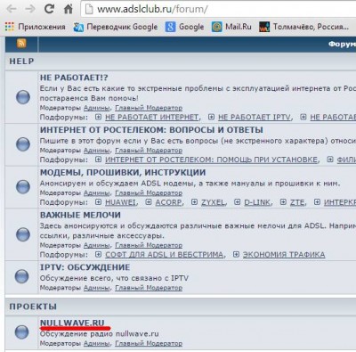Open the ZYXEL subforum
The width and height of the screenshot is (356, 352).
tap(214, 202)
